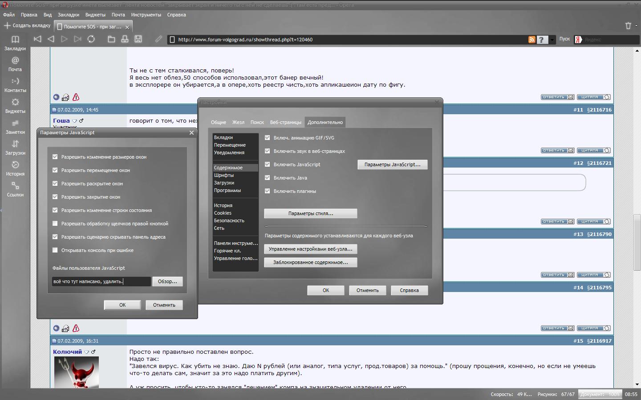Open the closed-tabs trash can icon

(628, 26)
